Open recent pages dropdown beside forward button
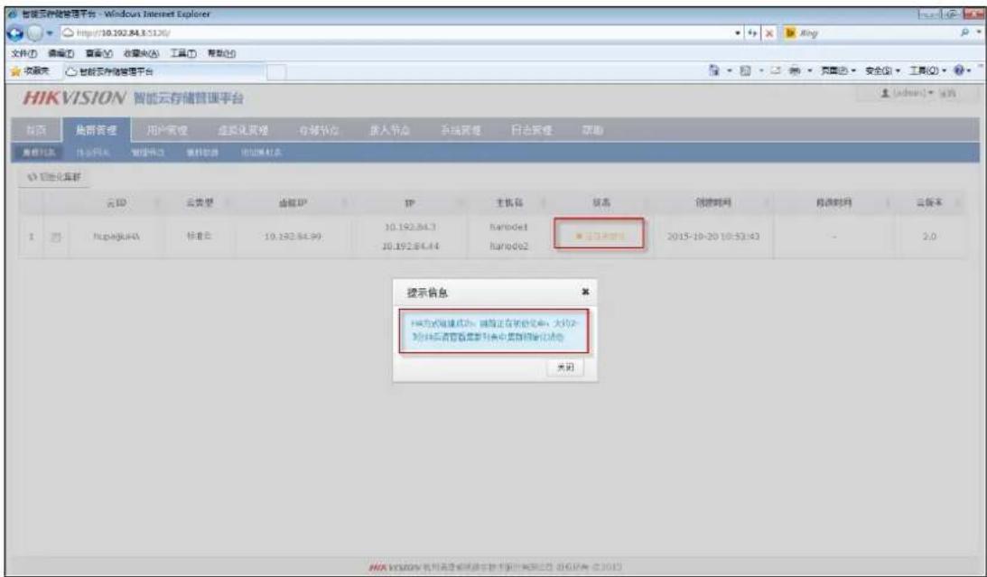The width and height of the screenshot is (987, 577). coord(50,33)
